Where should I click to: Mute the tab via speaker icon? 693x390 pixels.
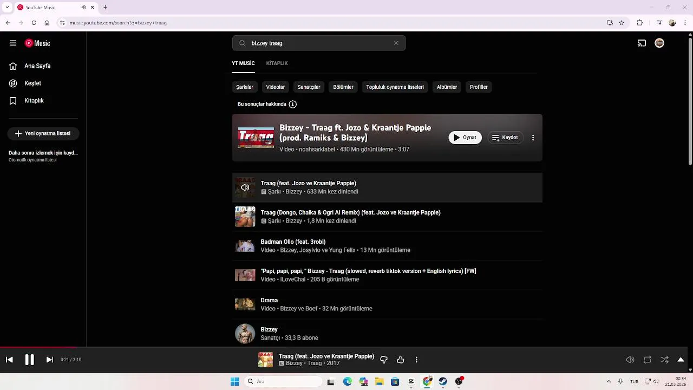coord(83,8)
